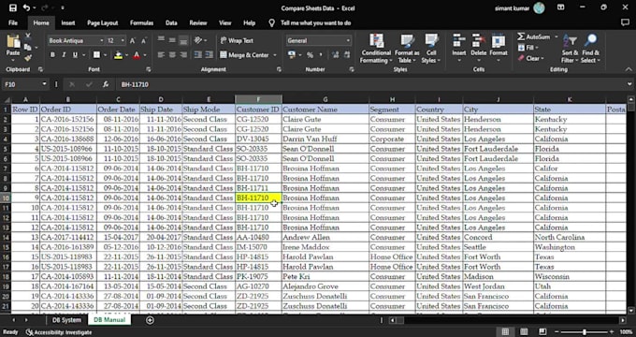Click the Page Break Preview icon in status bar
Screen dimensions: 636x337
coord(542,332)
